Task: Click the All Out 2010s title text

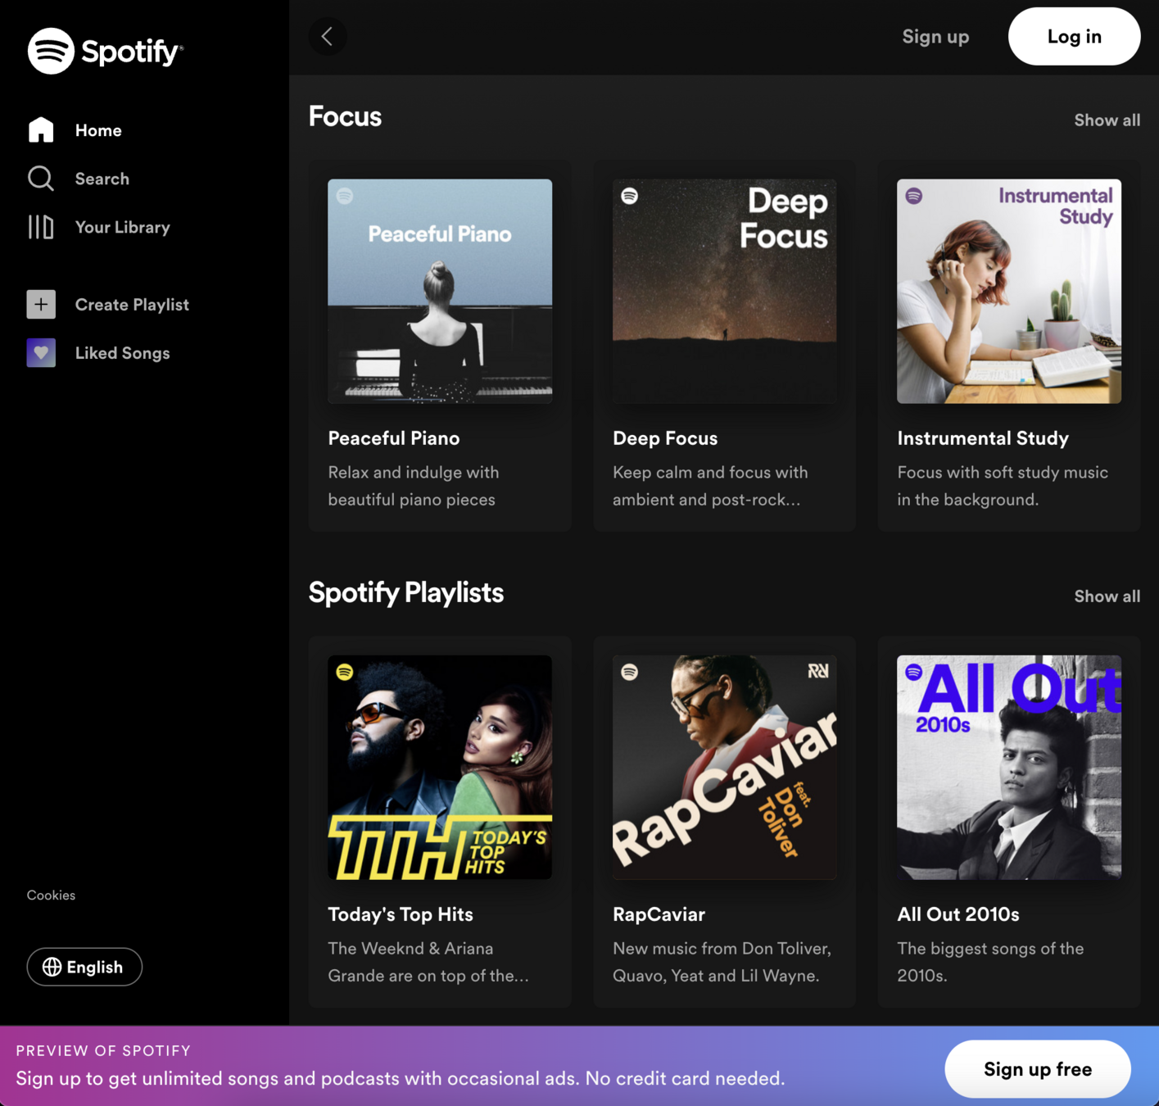Action: coord(958,914)
